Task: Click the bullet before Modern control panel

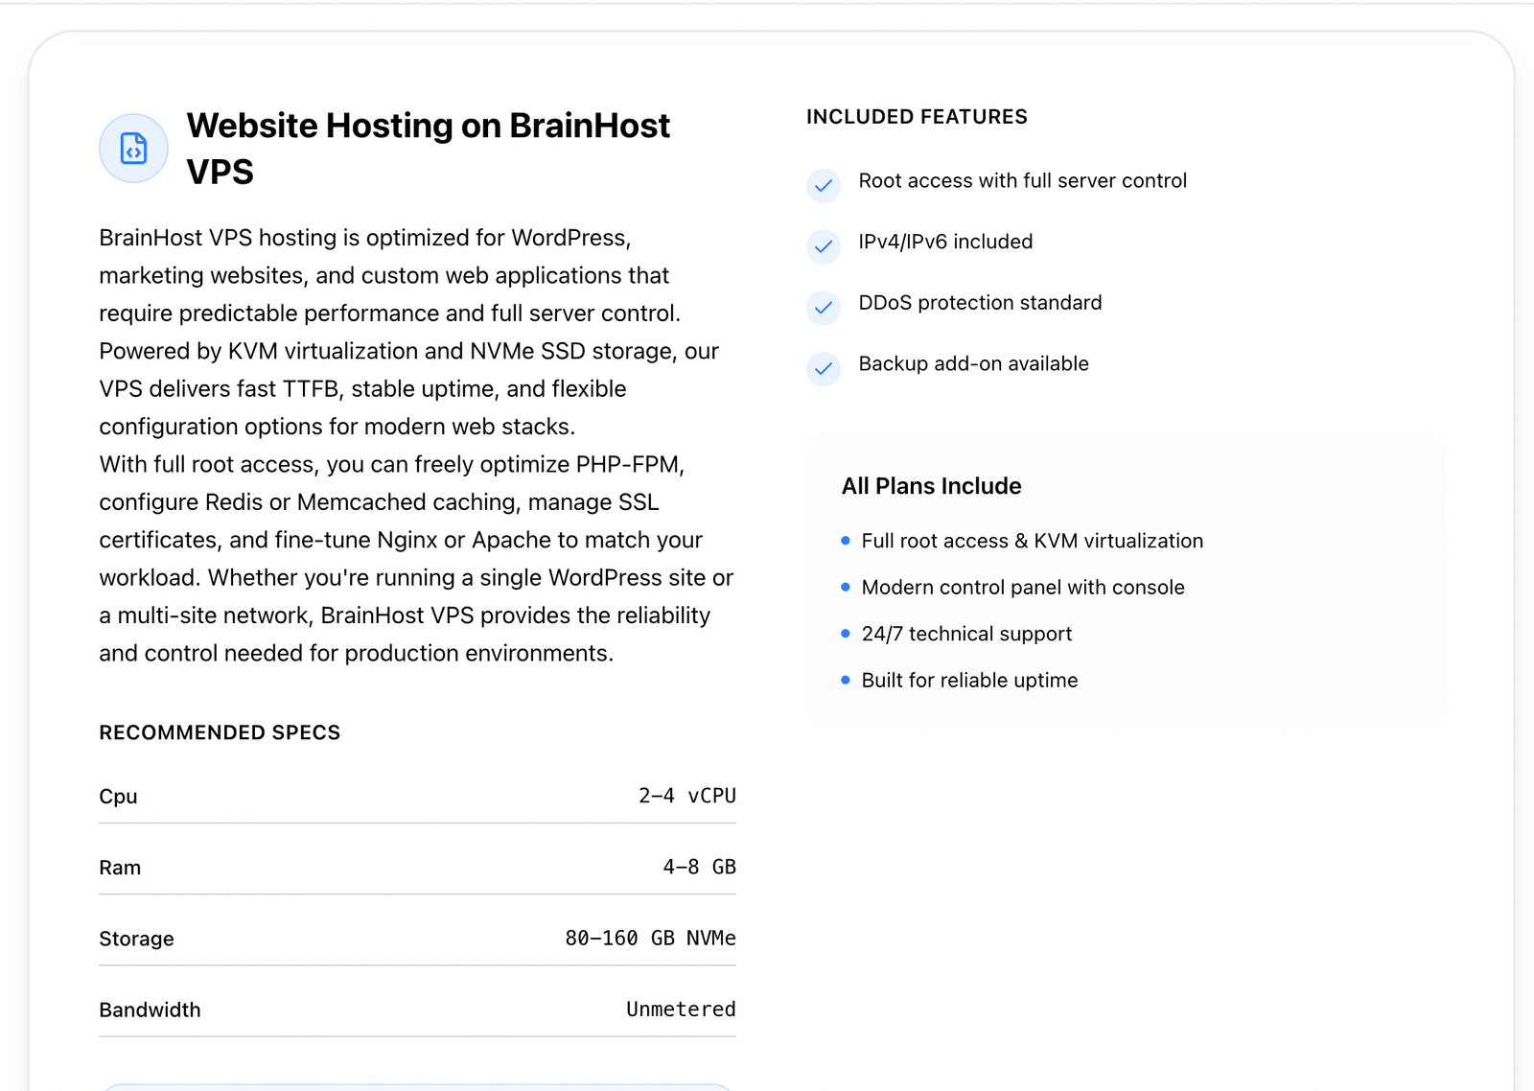Action: (x=846, y=587)
